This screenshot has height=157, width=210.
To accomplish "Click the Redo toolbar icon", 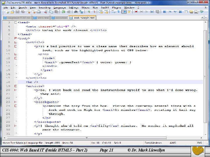I will coord(69,12).
